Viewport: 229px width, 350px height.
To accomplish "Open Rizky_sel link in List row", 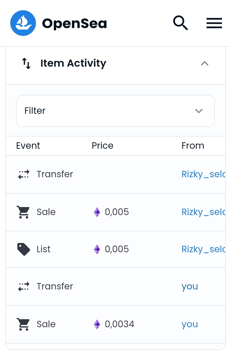I will (x=203, y=249).
